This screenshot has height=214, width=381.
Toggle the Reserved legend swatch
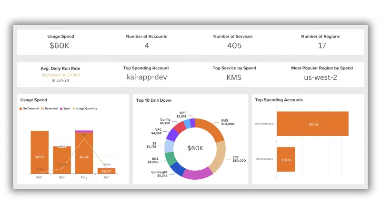[42, 109]
